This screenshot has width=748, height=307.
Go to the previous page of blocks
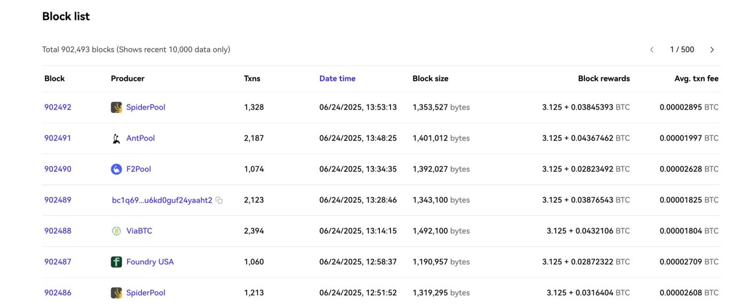pos(652,50)
